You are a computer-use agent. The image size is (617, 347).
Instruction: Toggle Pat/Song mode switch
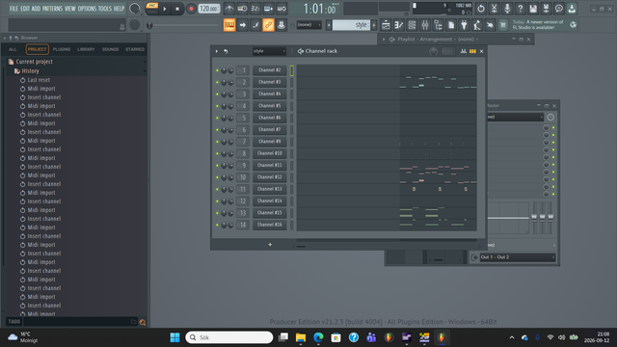tap(152, 9)
